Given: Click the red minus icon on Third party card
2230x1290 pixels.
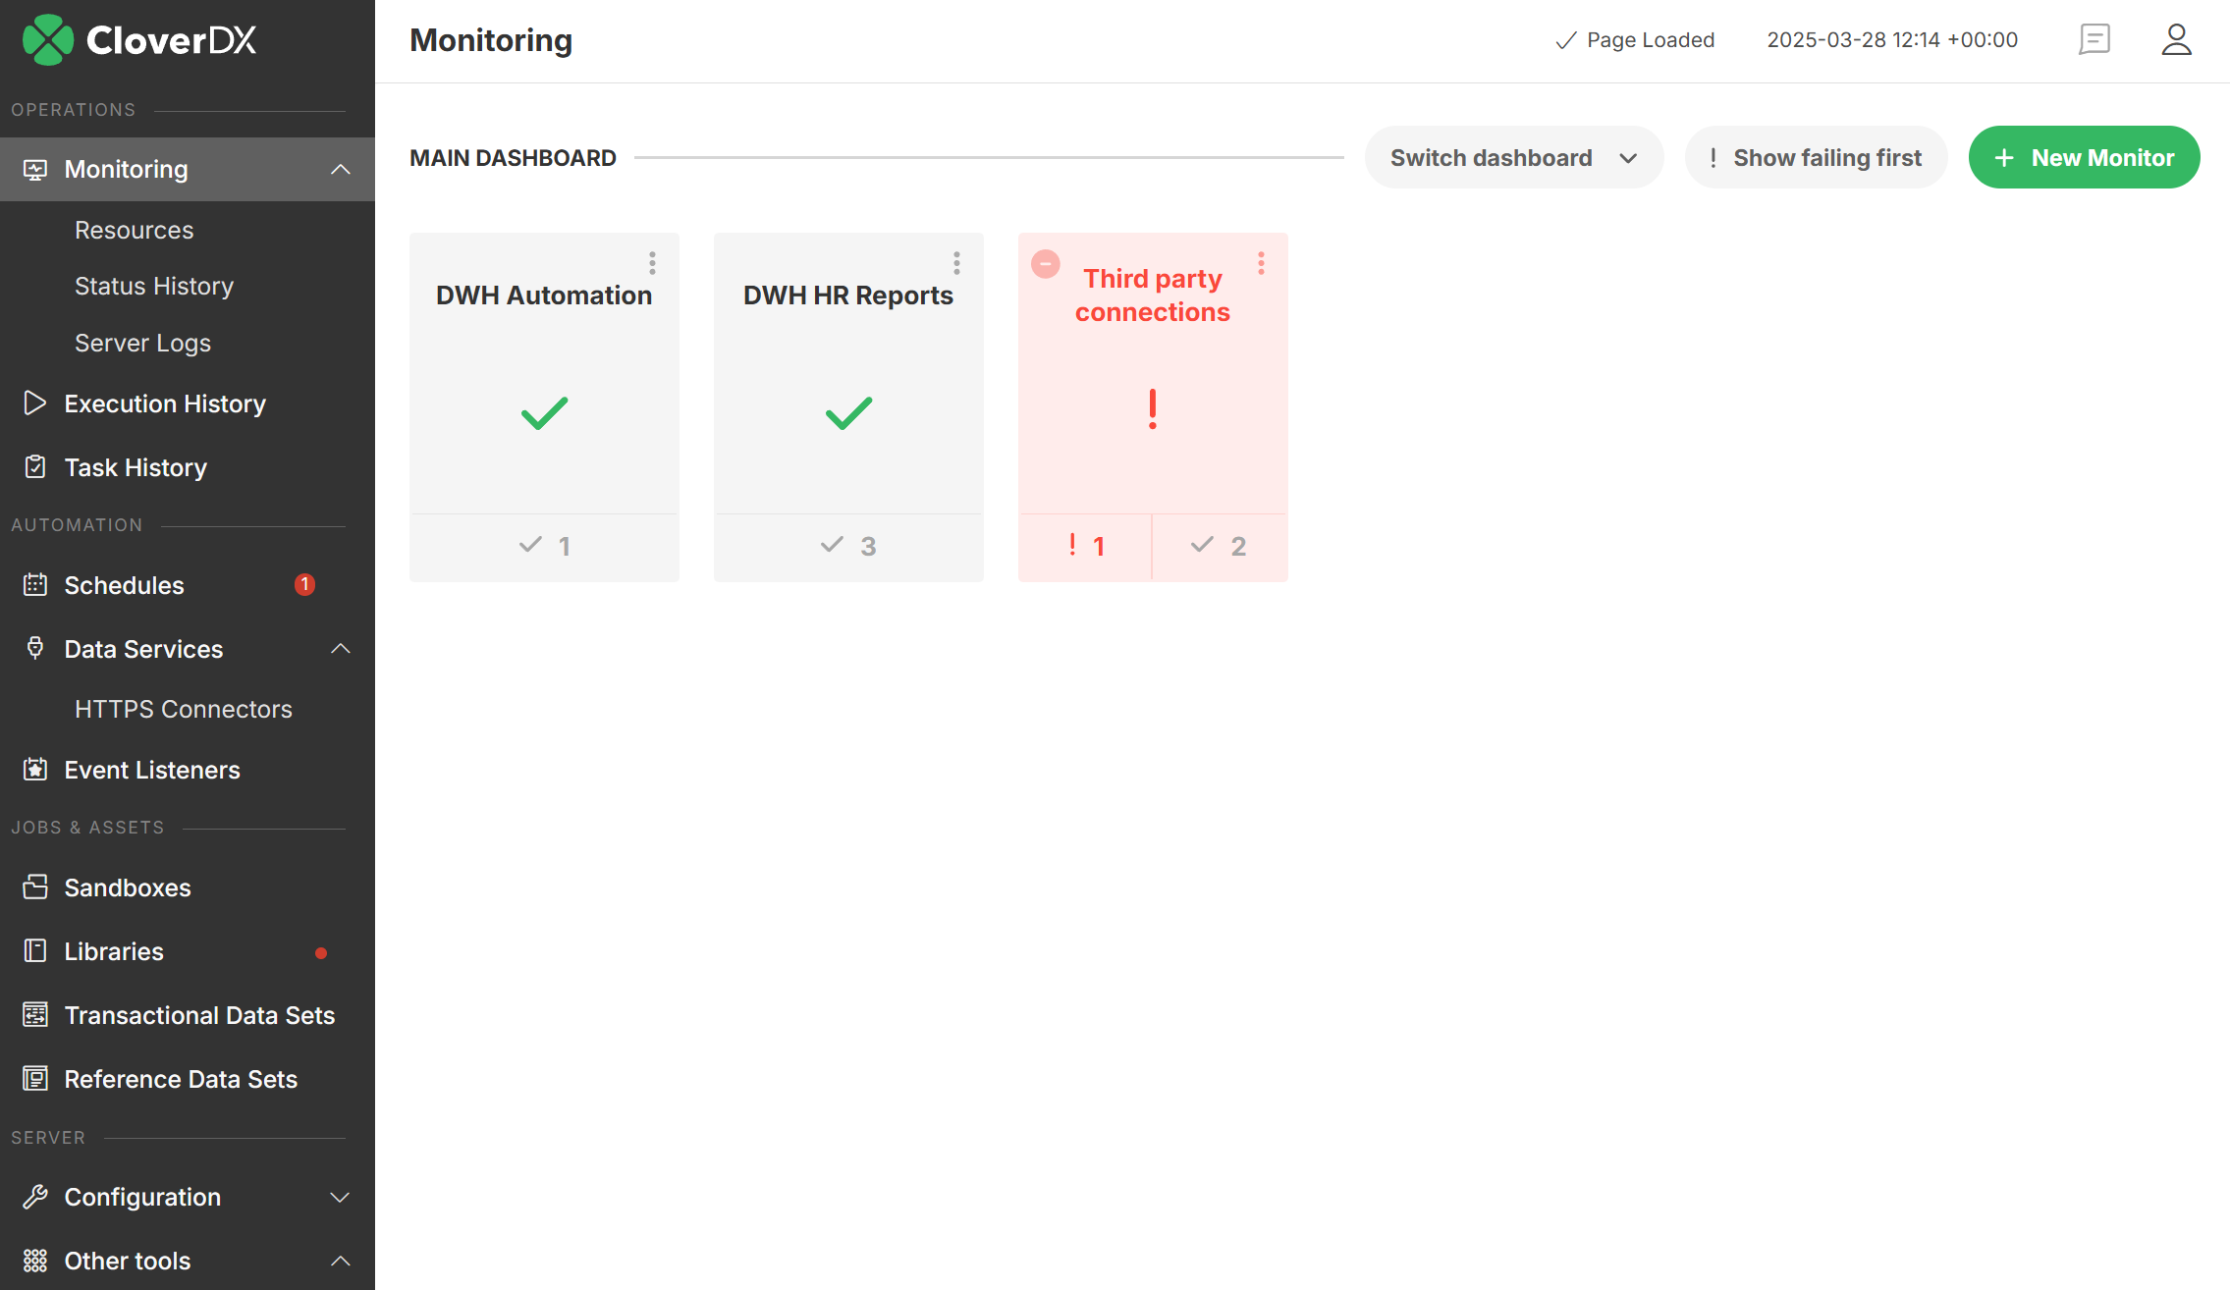Looking at the screenshot, I should click(x=1046, y=263).
